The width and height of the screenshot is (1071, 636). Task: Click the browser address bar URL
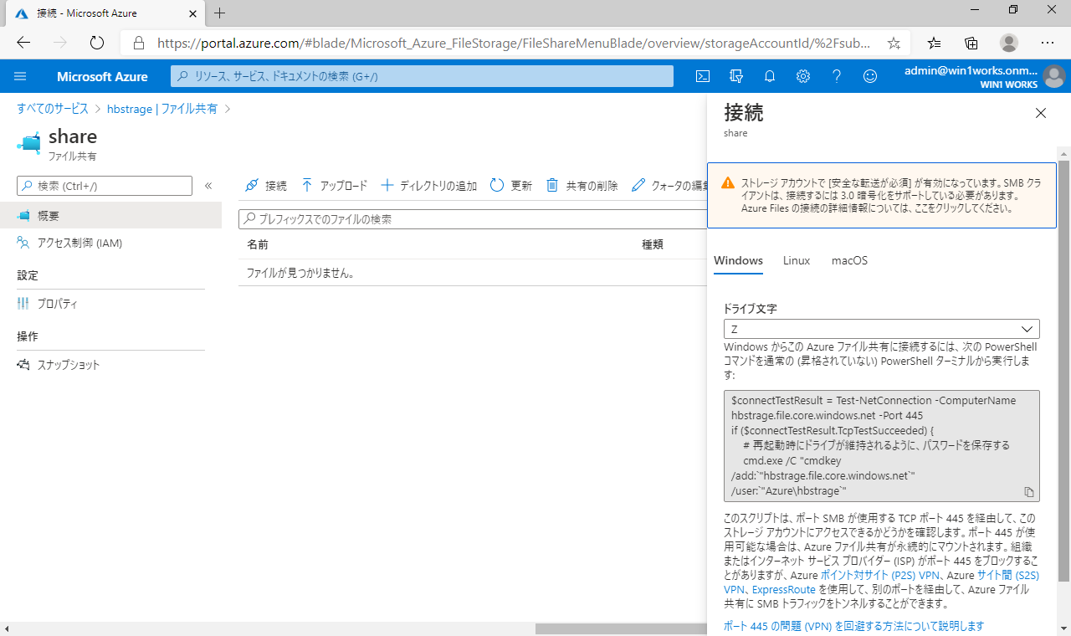click(513, 43)
